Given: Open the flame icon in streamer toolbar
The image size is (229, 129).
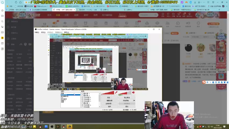Looking at the screenshot, I should tap(75, 24).
